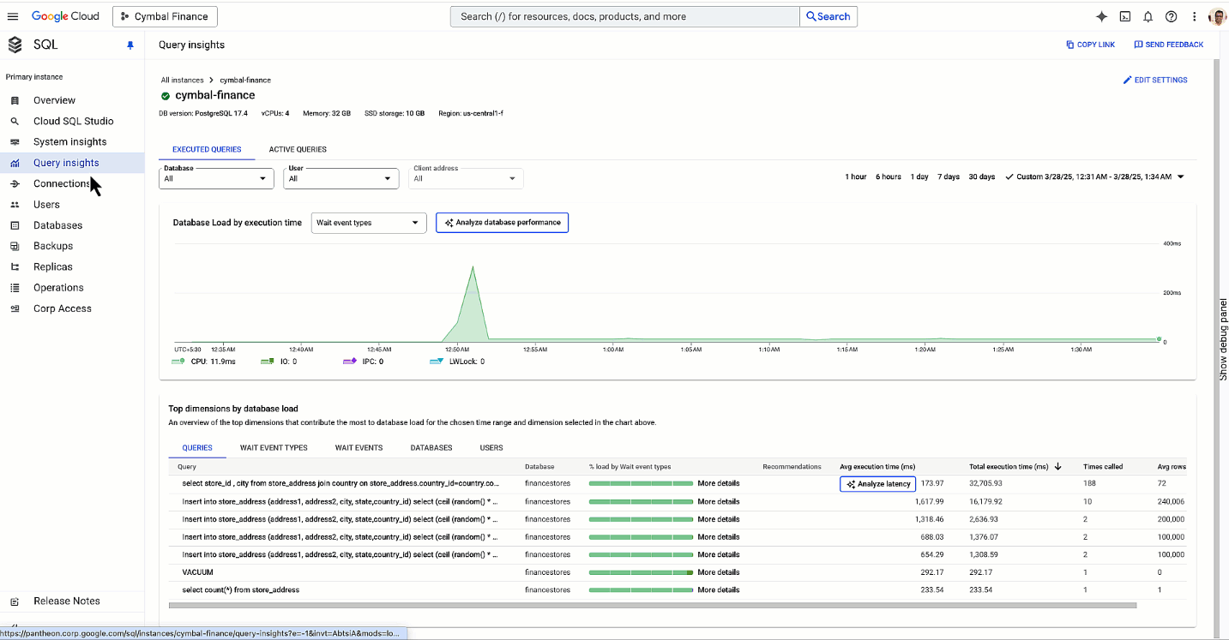The width and height of the screenshot is (1229, 640).
Task: Expand the User filter dropdown
Action: pyautogui.click(x=341, y=178)
